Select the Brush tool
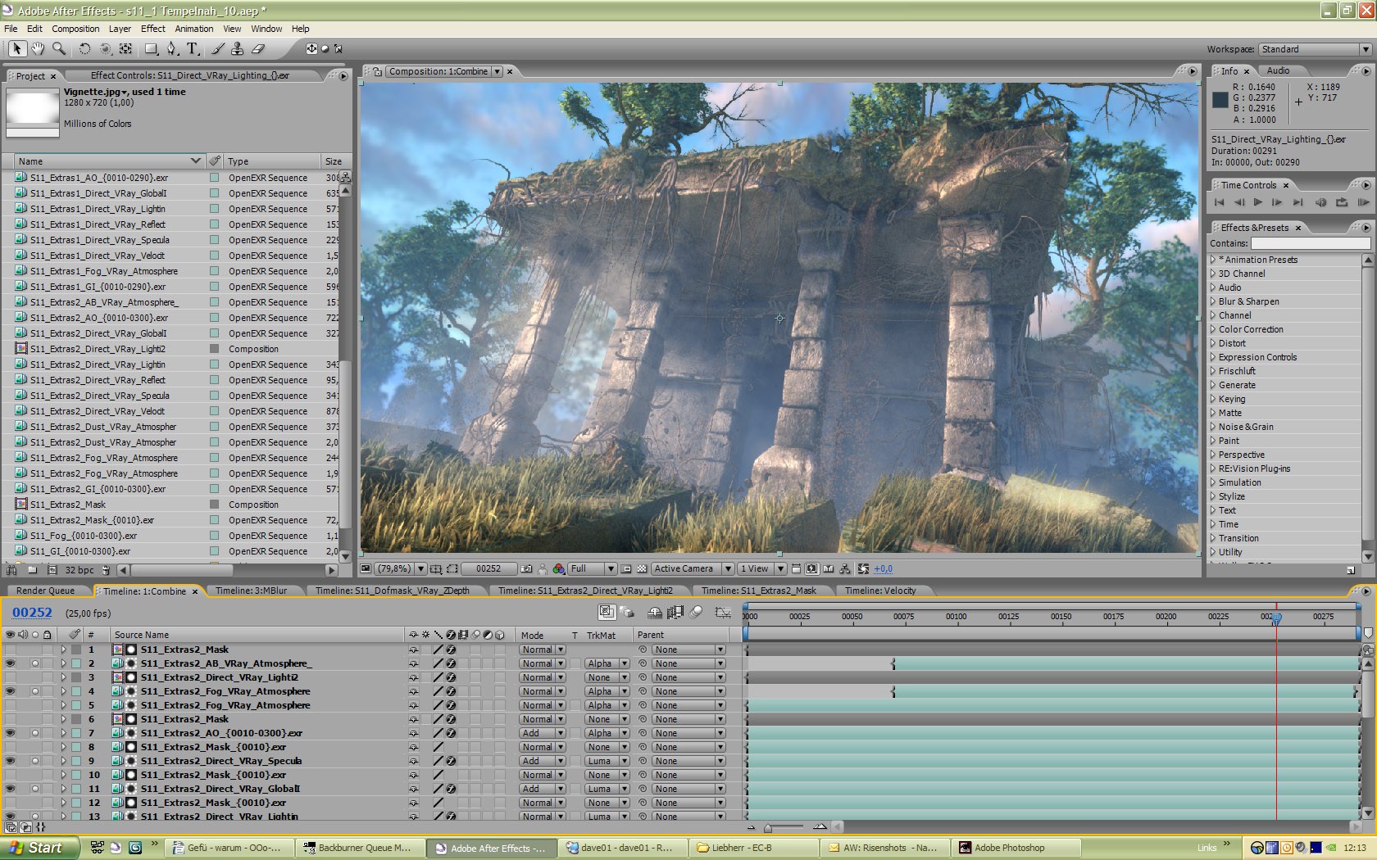 point(218,49)
